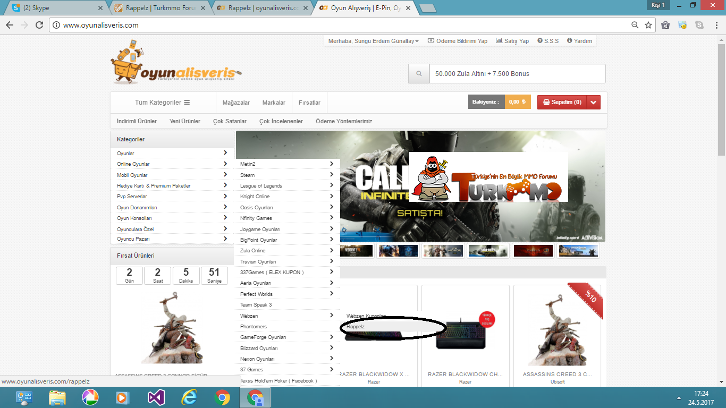This screenshot has height=408, width=726.
Task: Open the media player taskbar icon
Action: pyautogui.click(x=123, y=397)
